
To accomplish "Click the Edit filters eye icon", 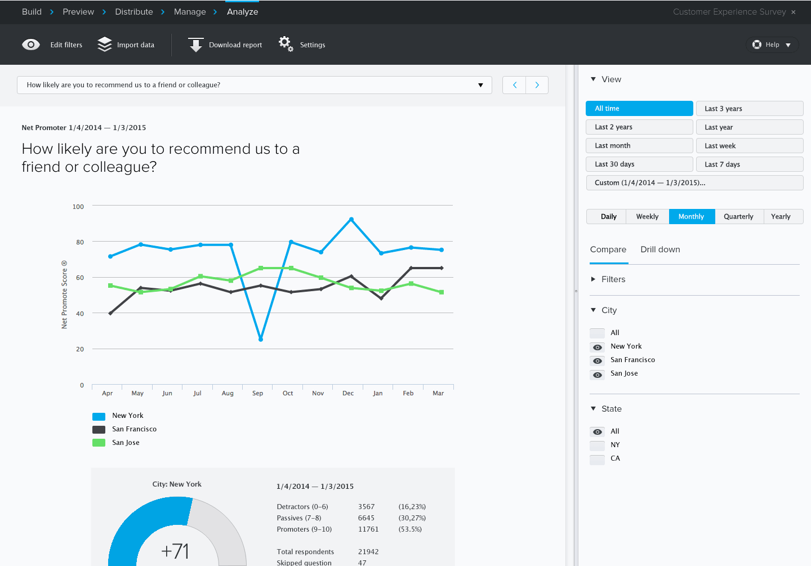I will pos(31,44).
